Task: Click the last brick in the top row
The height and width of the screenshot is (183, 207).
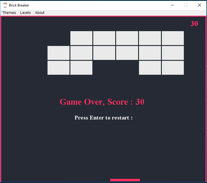Action: 173,38
